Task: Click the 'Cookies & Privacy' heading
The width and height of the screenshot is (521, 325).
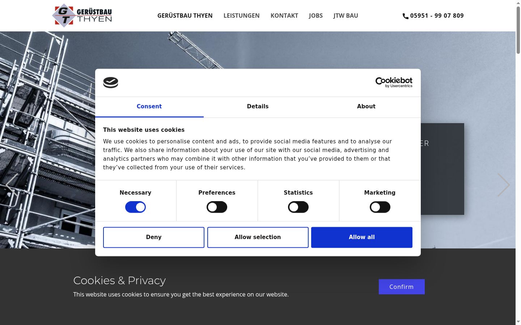Action: 119,281
